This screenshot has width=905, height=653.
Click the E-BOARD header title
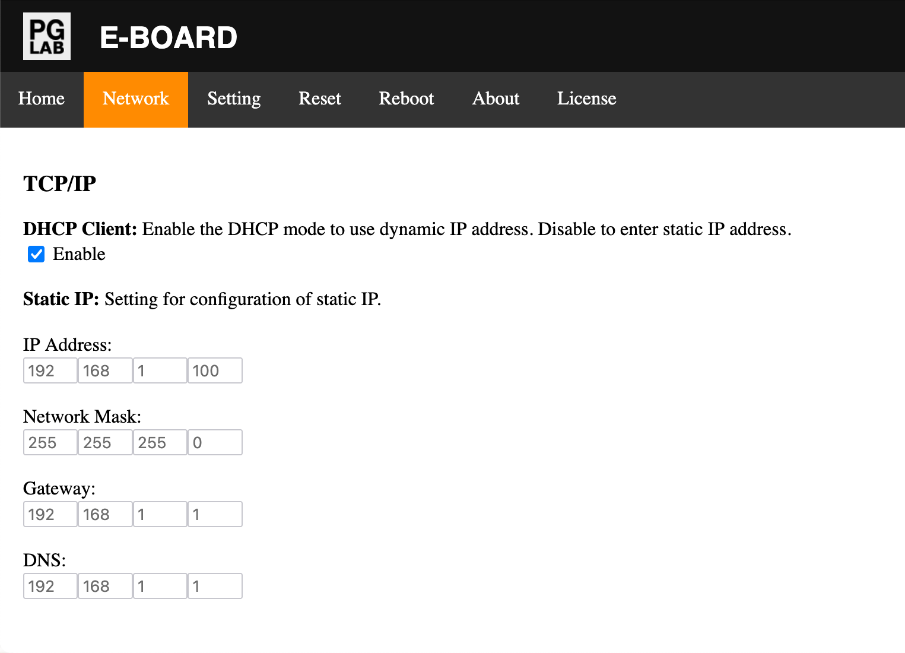tap(169, 37)
